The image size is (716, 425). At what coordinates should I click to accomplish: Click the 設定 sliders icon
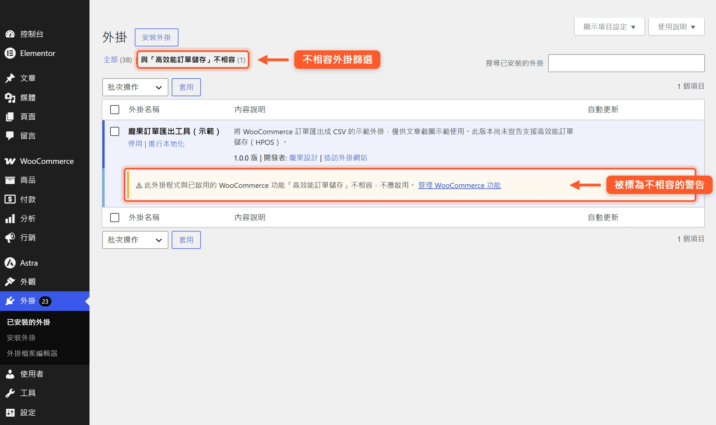click(x=10, y=413)
